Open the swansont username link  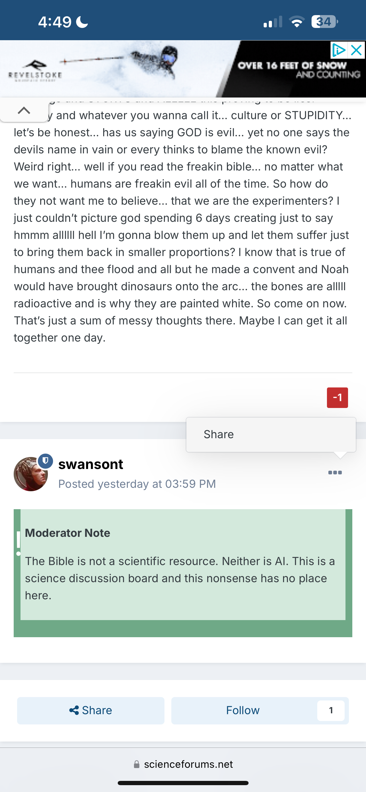[x=91, y=464]
